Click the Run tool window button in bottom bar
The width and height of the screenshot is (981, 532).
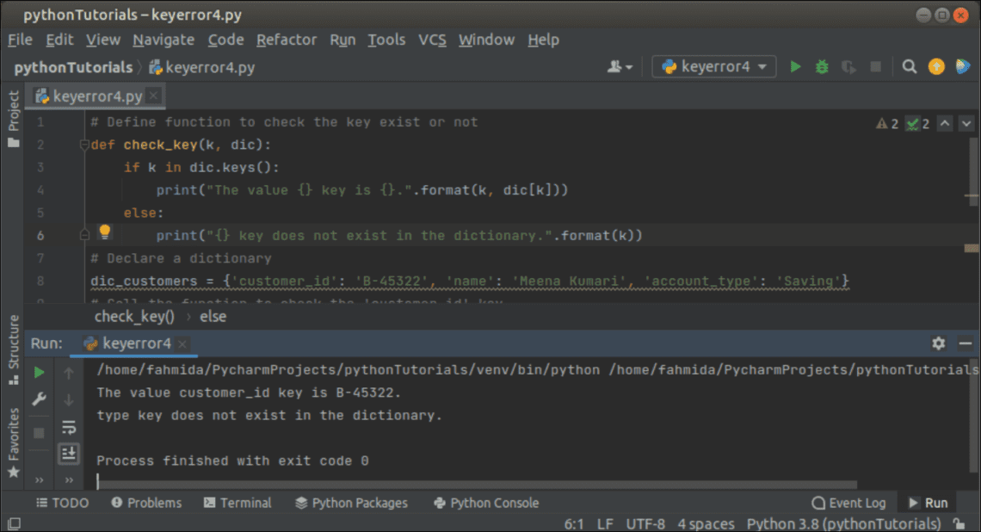coord(929,503)
